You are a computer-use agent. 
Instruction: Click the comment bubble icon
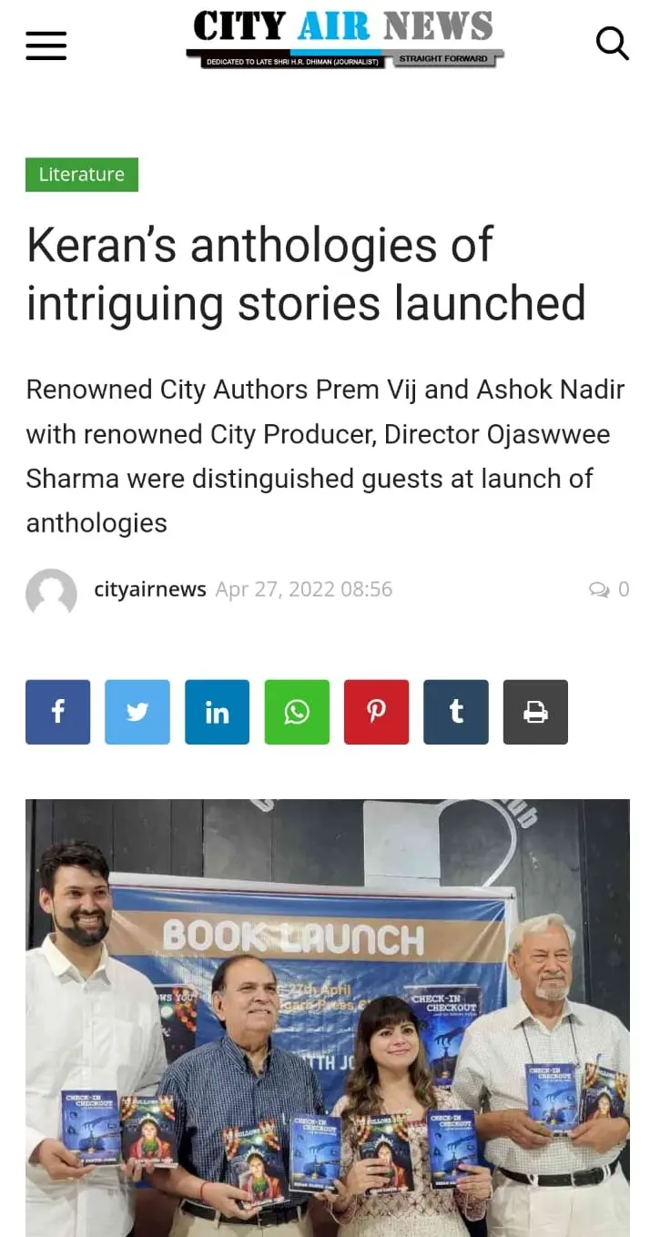pyautogui.click(x=599, y=590)
